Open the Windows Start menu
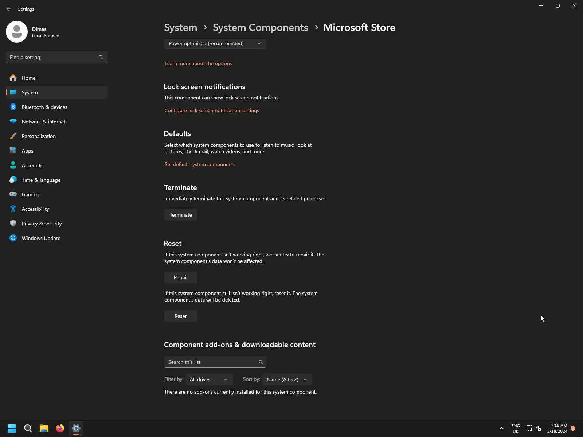Screen dimensions: 583x437 (x=12, y=428)
